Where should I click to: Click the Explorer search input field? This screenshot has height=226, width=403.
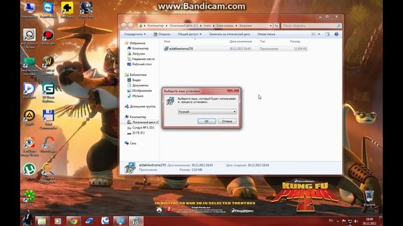(x=311, y=26)
